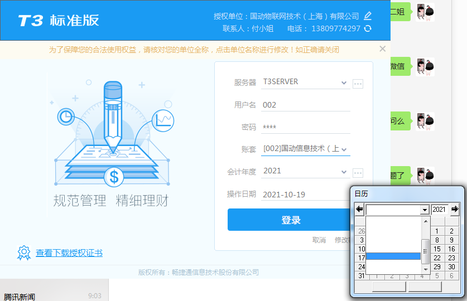Click the 国动物联网技术 company name

305,16
